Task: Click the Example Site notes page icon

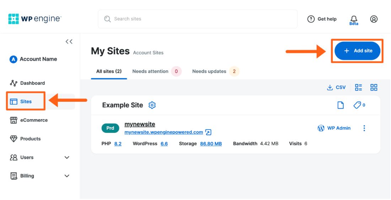Action: 341,105
